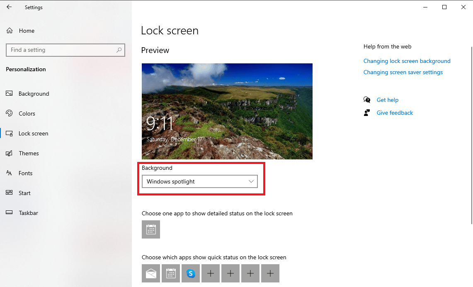Image resolution: width=473 pixels, height=287 pixels.
Task: Click the Give feedback link
Action: (395, 113)
